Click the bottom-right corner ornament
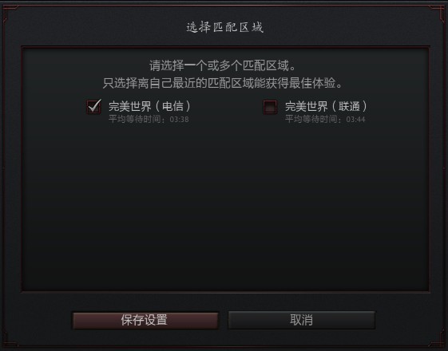This screenshot has height=351, width=448. (x=438, y=339)
